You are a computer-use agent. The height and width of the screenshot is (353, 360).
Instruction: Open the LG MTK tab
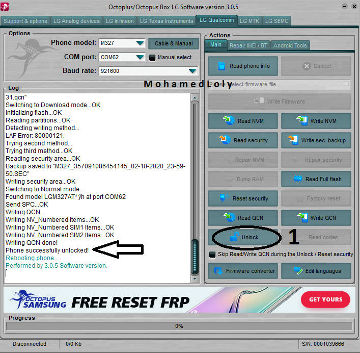pos(250,21)
